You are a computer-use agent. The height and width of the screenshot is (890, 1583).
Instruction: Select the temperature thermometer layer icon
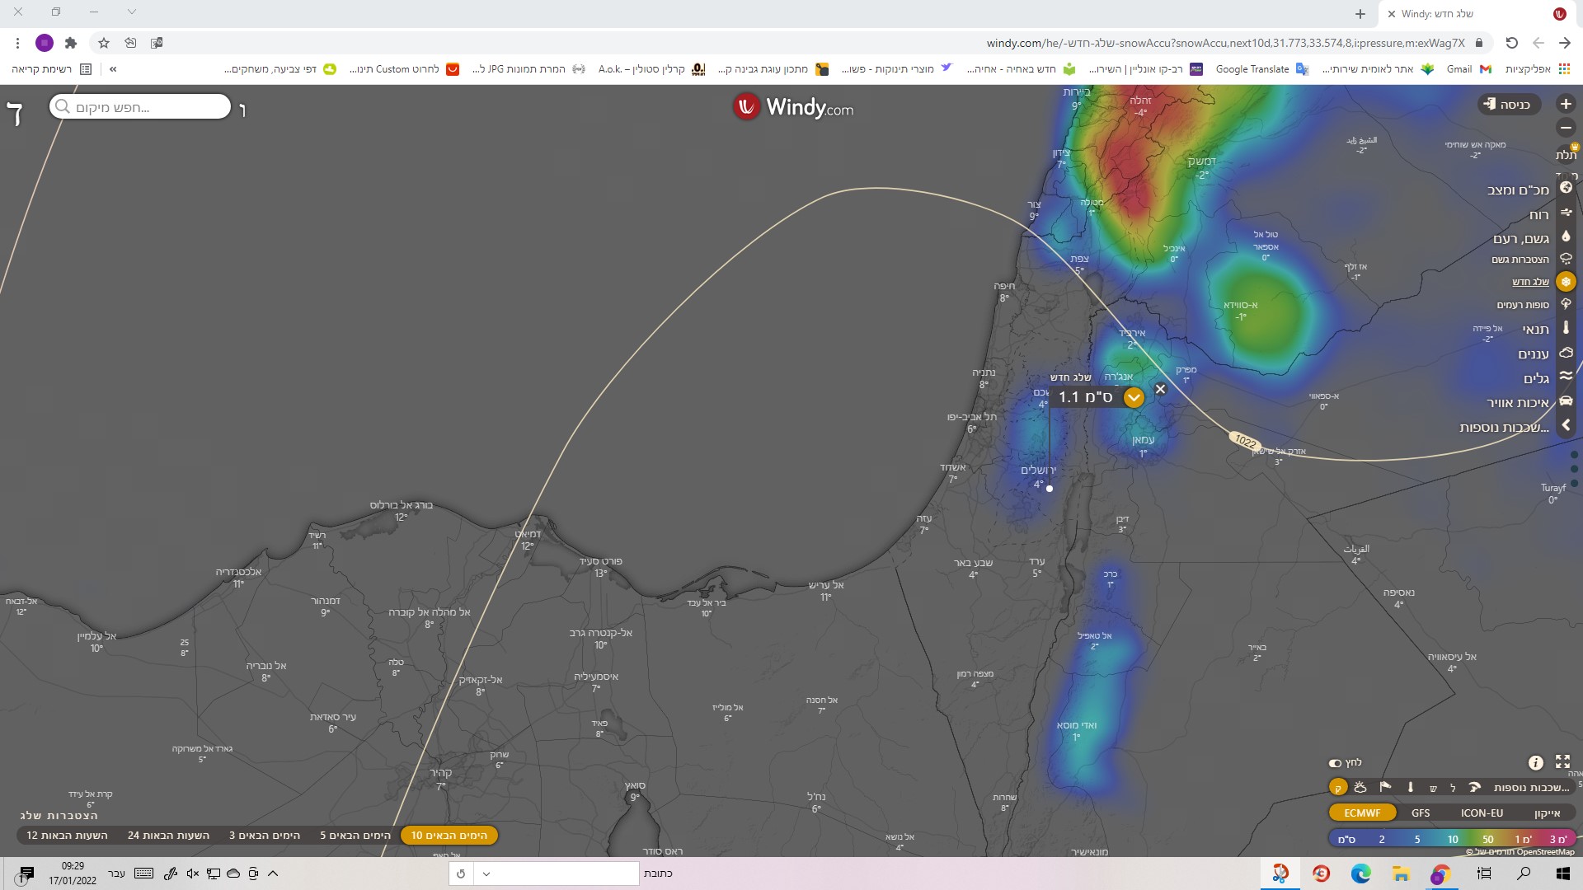pyautogui.click(x=1566, y=328)
